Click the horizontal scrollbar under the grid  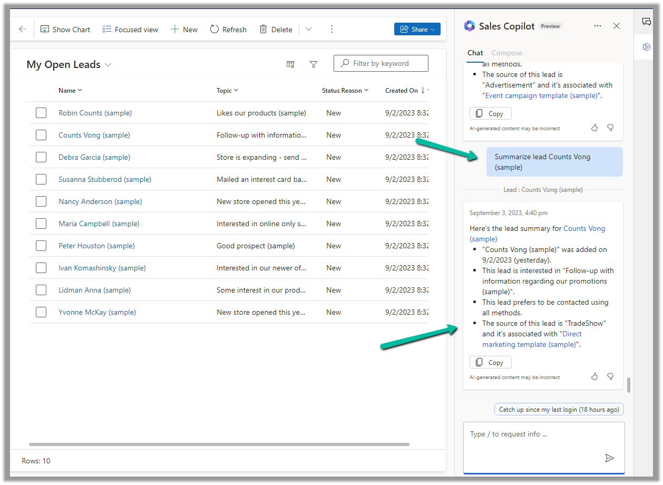coord(219,444)
